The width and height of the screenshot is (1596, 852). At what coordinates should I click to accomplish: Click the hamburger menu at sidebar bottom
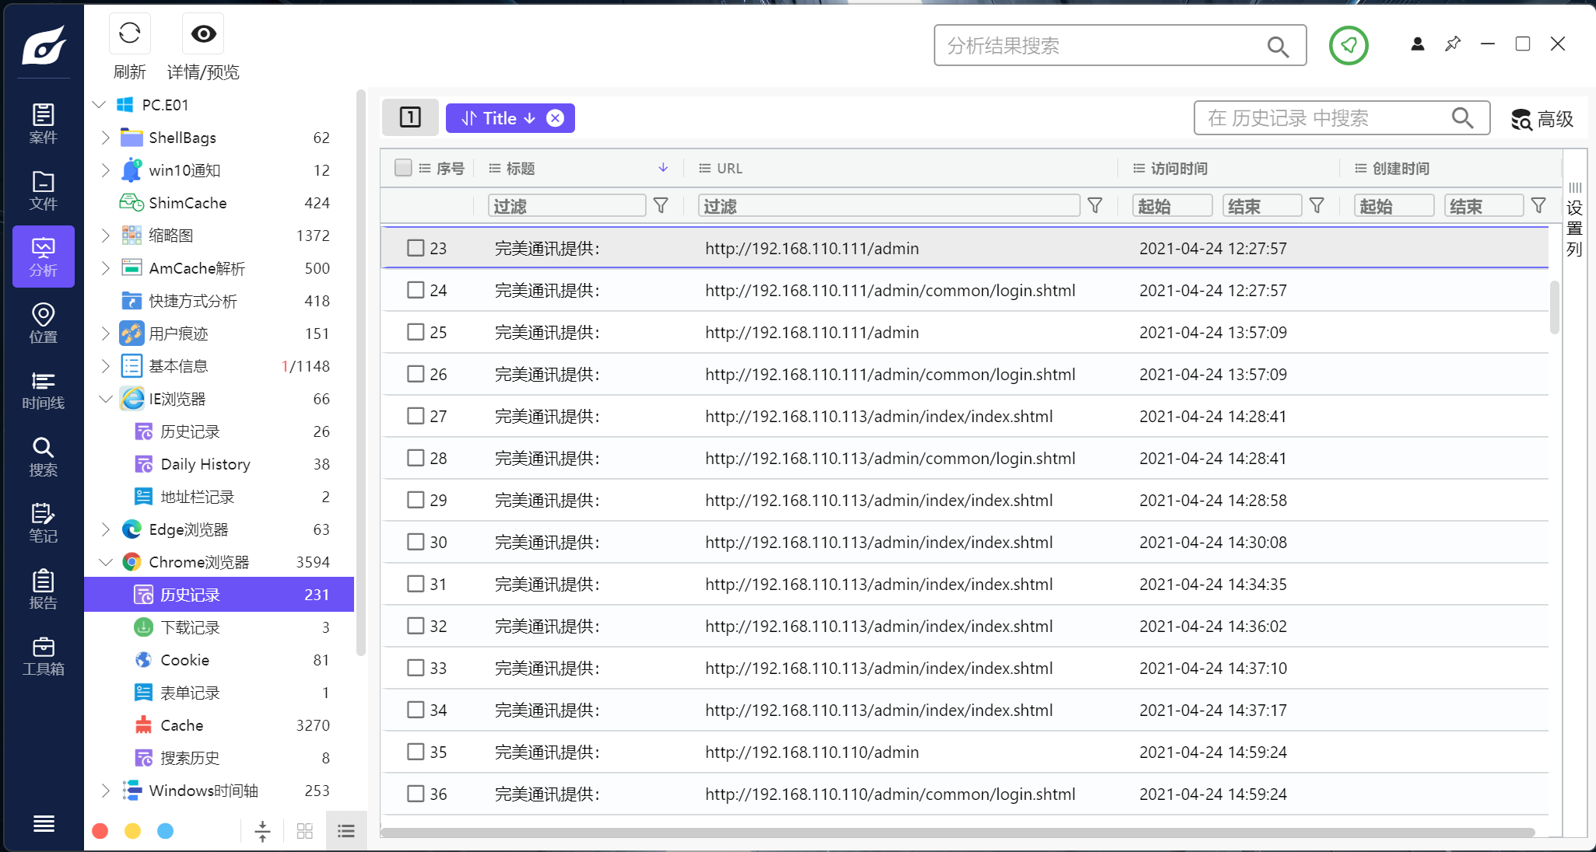pos(44,823)
